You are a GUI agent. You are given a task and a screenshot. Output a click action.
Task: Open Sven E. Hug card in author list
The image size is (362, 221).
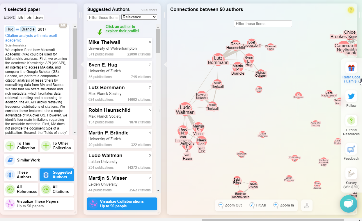[120, 71]
